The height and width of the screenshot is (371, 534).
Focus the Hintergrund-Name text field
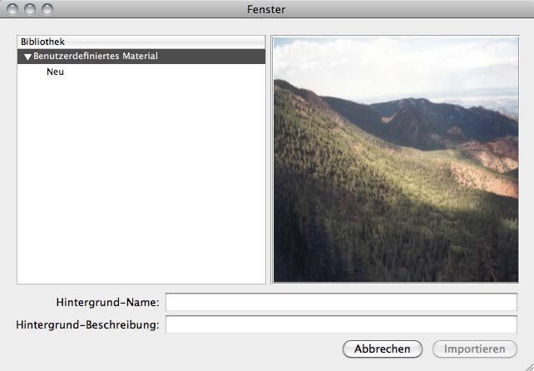tap(341, 301)
